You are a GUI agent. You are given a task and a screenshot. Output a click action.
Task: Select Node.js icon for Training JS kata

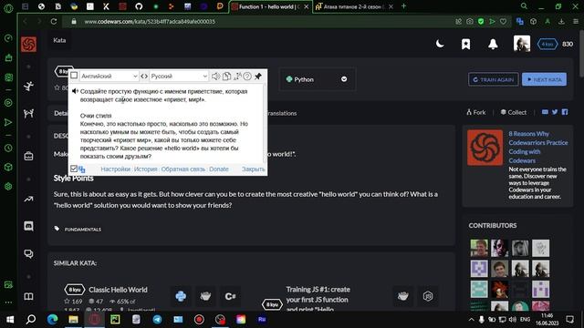[x=428, y=296]
